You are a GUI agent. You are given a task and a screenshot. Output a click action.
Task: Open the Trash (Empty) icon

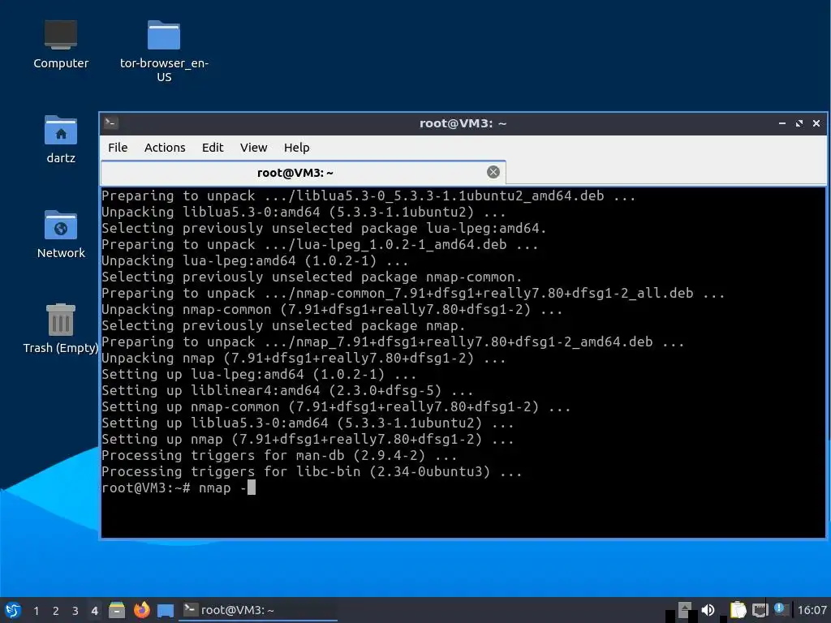pos(60,329)
